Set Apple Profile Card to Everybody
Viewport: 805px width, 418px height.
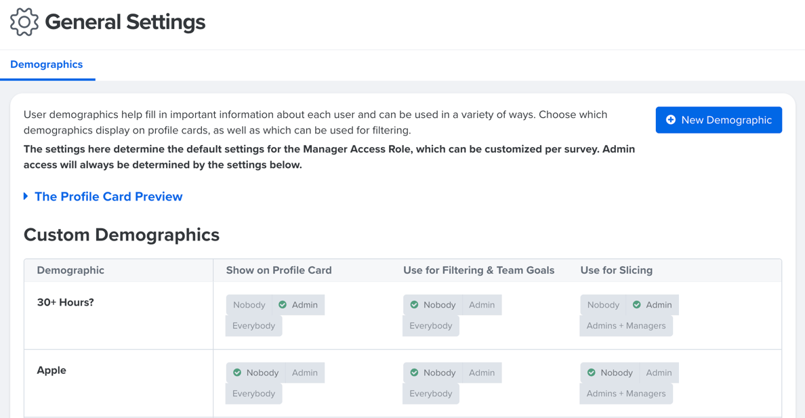point(253,394)
